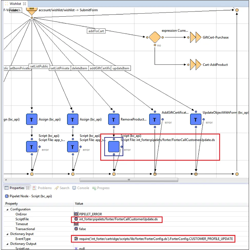Click the Timeout value icon
250x250 pixels.
tap(76, 224)
